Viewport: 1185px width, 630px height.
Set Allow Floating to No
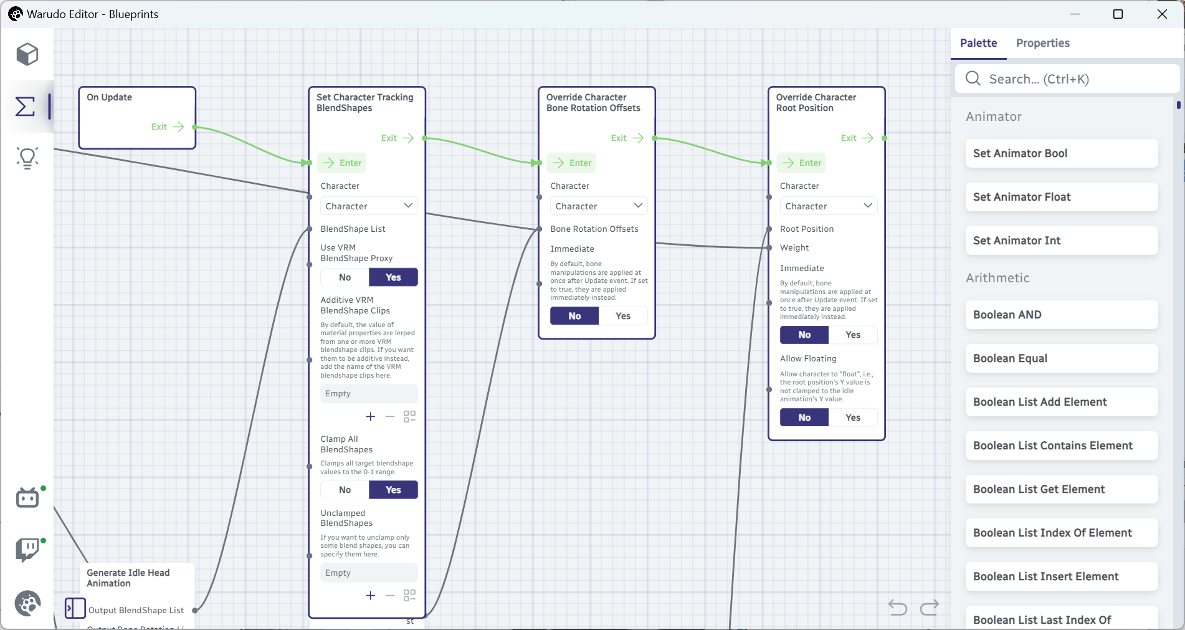804,418
